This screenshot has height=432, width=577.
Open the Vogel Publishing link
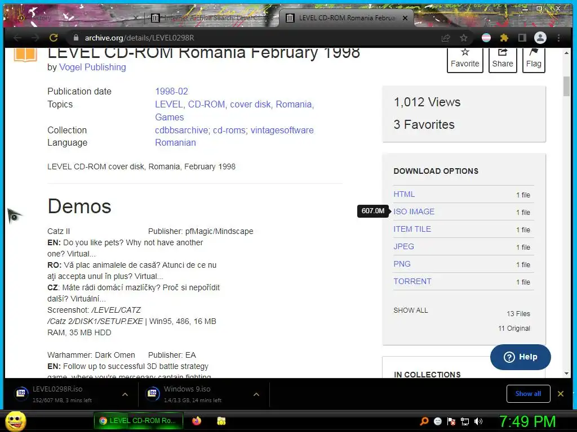pyautogui.click(x=92, y=67)
